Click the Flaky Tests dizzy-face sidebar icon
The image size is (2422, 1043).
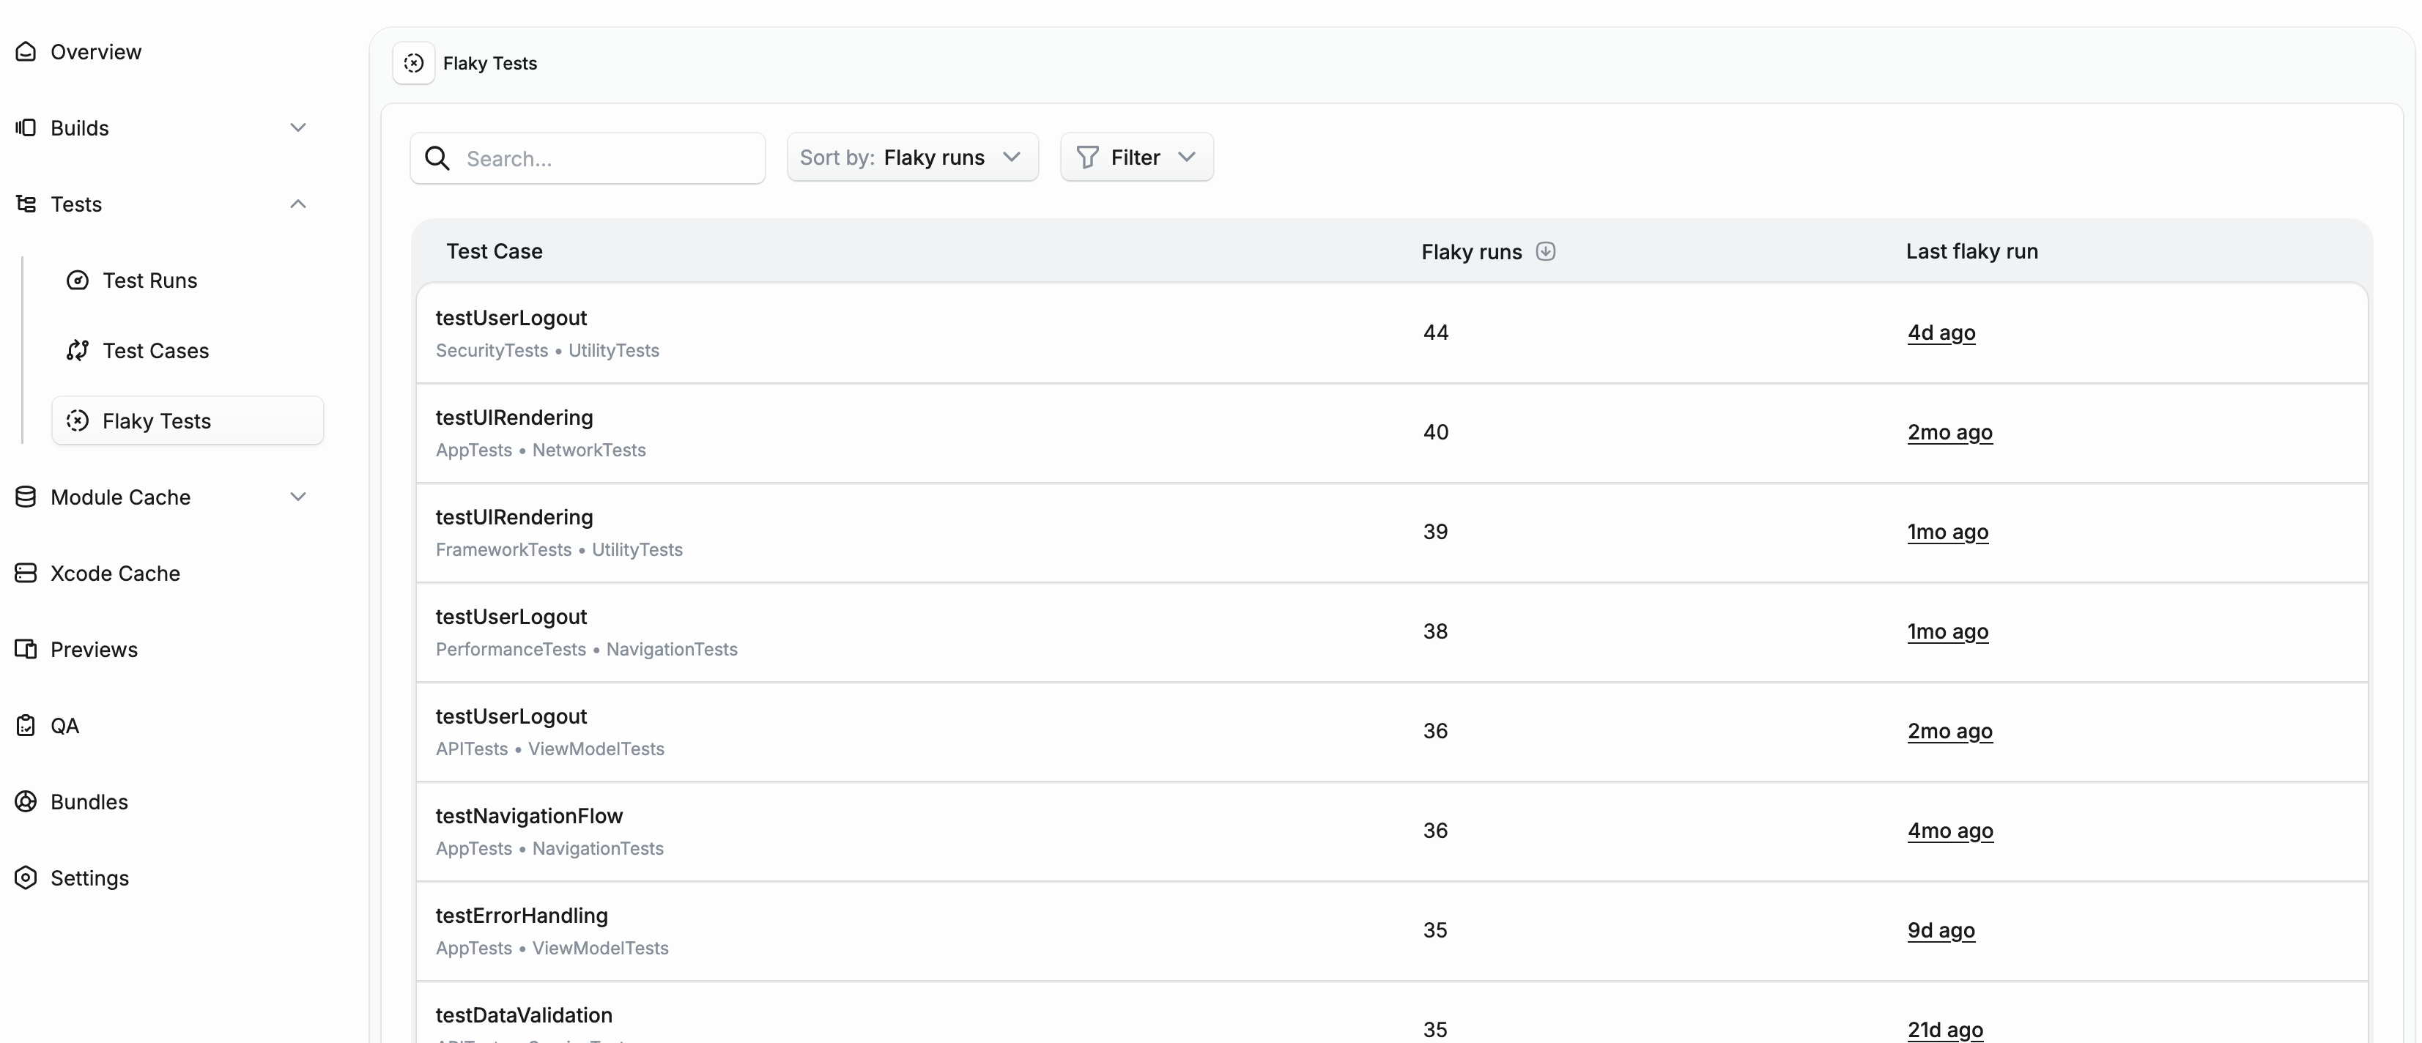[x=77, y=420]
